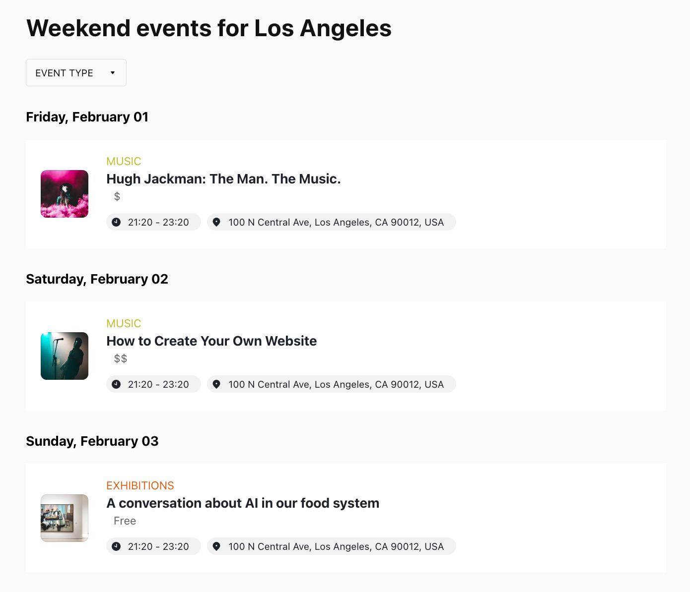The height and width of the screenshot is (592, 690).
Task: Click the clock icon on the website workshop event
Action: coord(116,384)
